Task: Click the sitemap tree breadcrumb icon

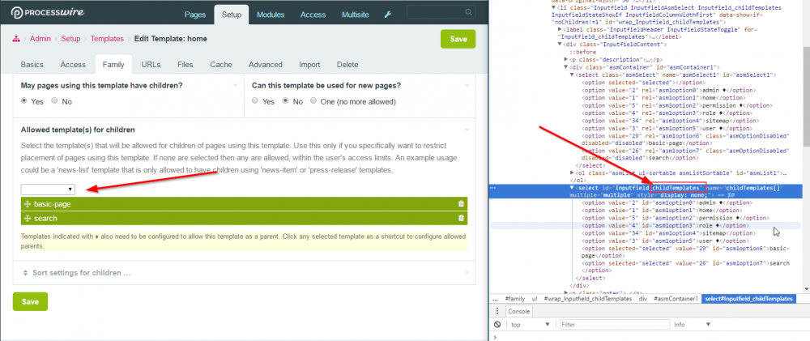Action: point(16,39)
